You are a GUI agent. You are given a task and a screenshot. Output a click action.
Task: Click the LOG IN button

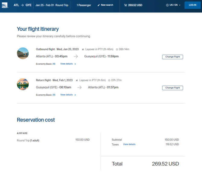click(192, 5)
